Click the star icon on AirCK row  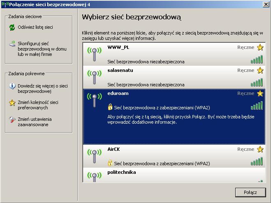[x=260, y=149]
